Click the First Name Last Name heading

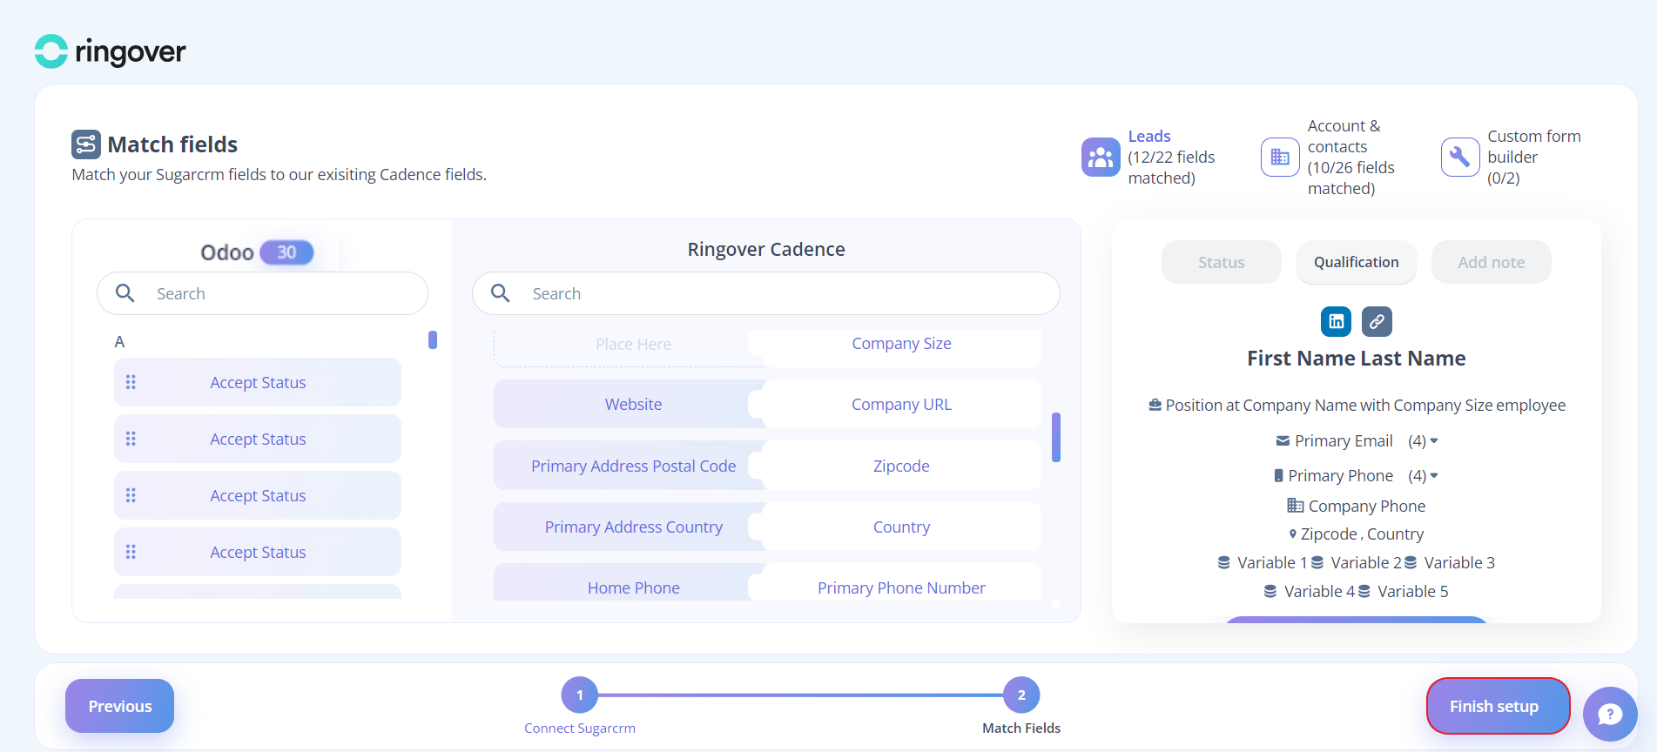pyautogui.click(x=1356, y=359)
